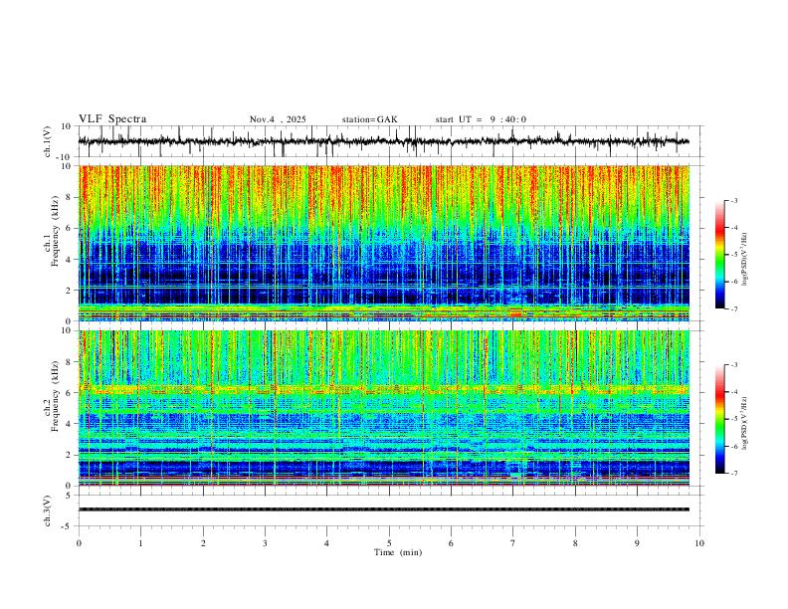Image resolution: width=788 pixels, height=609 pixels.
Task: Click the ch.1 colorbar 'log(PSD)(V²/Hz)' label
Action: pyautogui.click(x=744, y=260)
